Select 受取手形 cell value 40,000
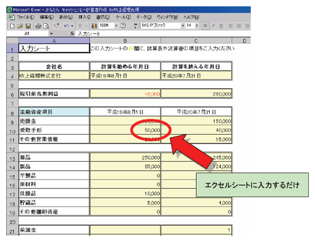This screenshot has width=315, height=242. click(197, 130)
